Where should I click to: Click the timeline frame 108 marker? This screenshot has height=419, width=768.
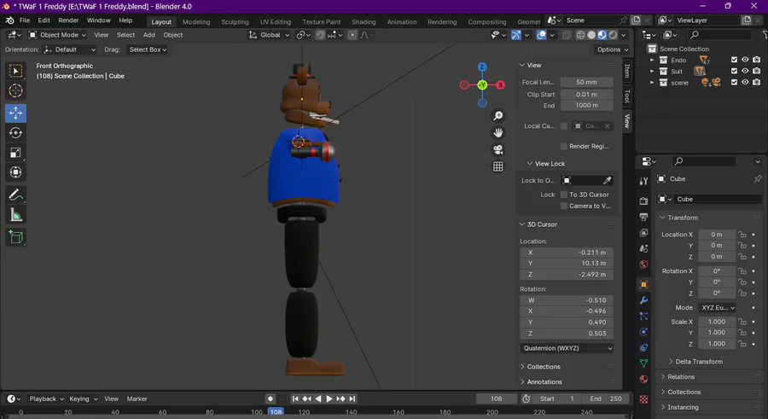(276, 412)
